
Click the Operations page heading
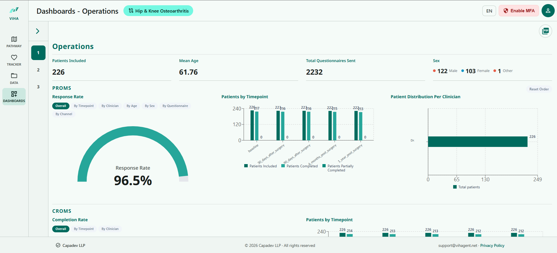tap(73, 46)
